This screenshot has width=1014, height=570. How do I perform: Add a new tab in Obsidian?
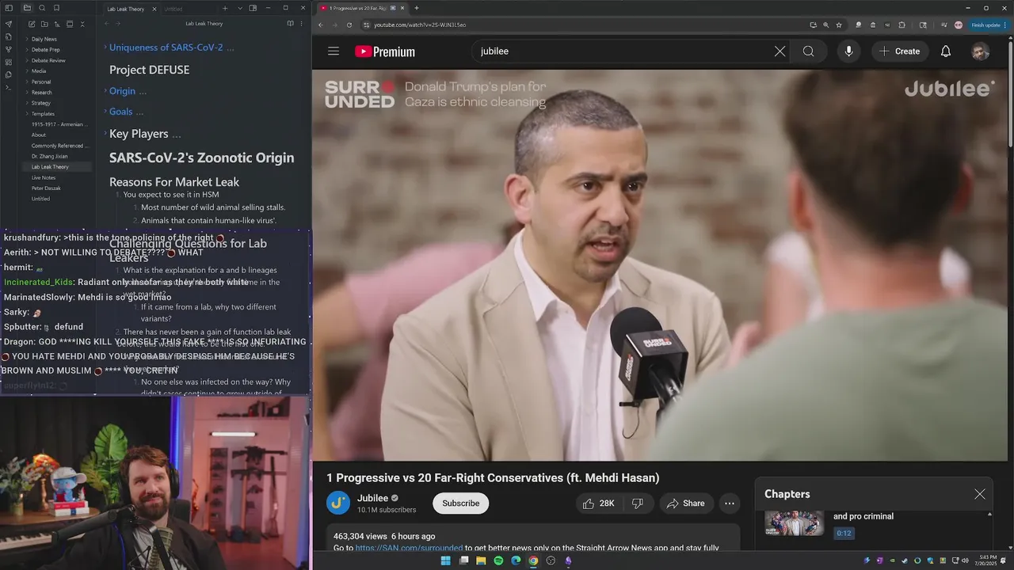tap(225, 8)
